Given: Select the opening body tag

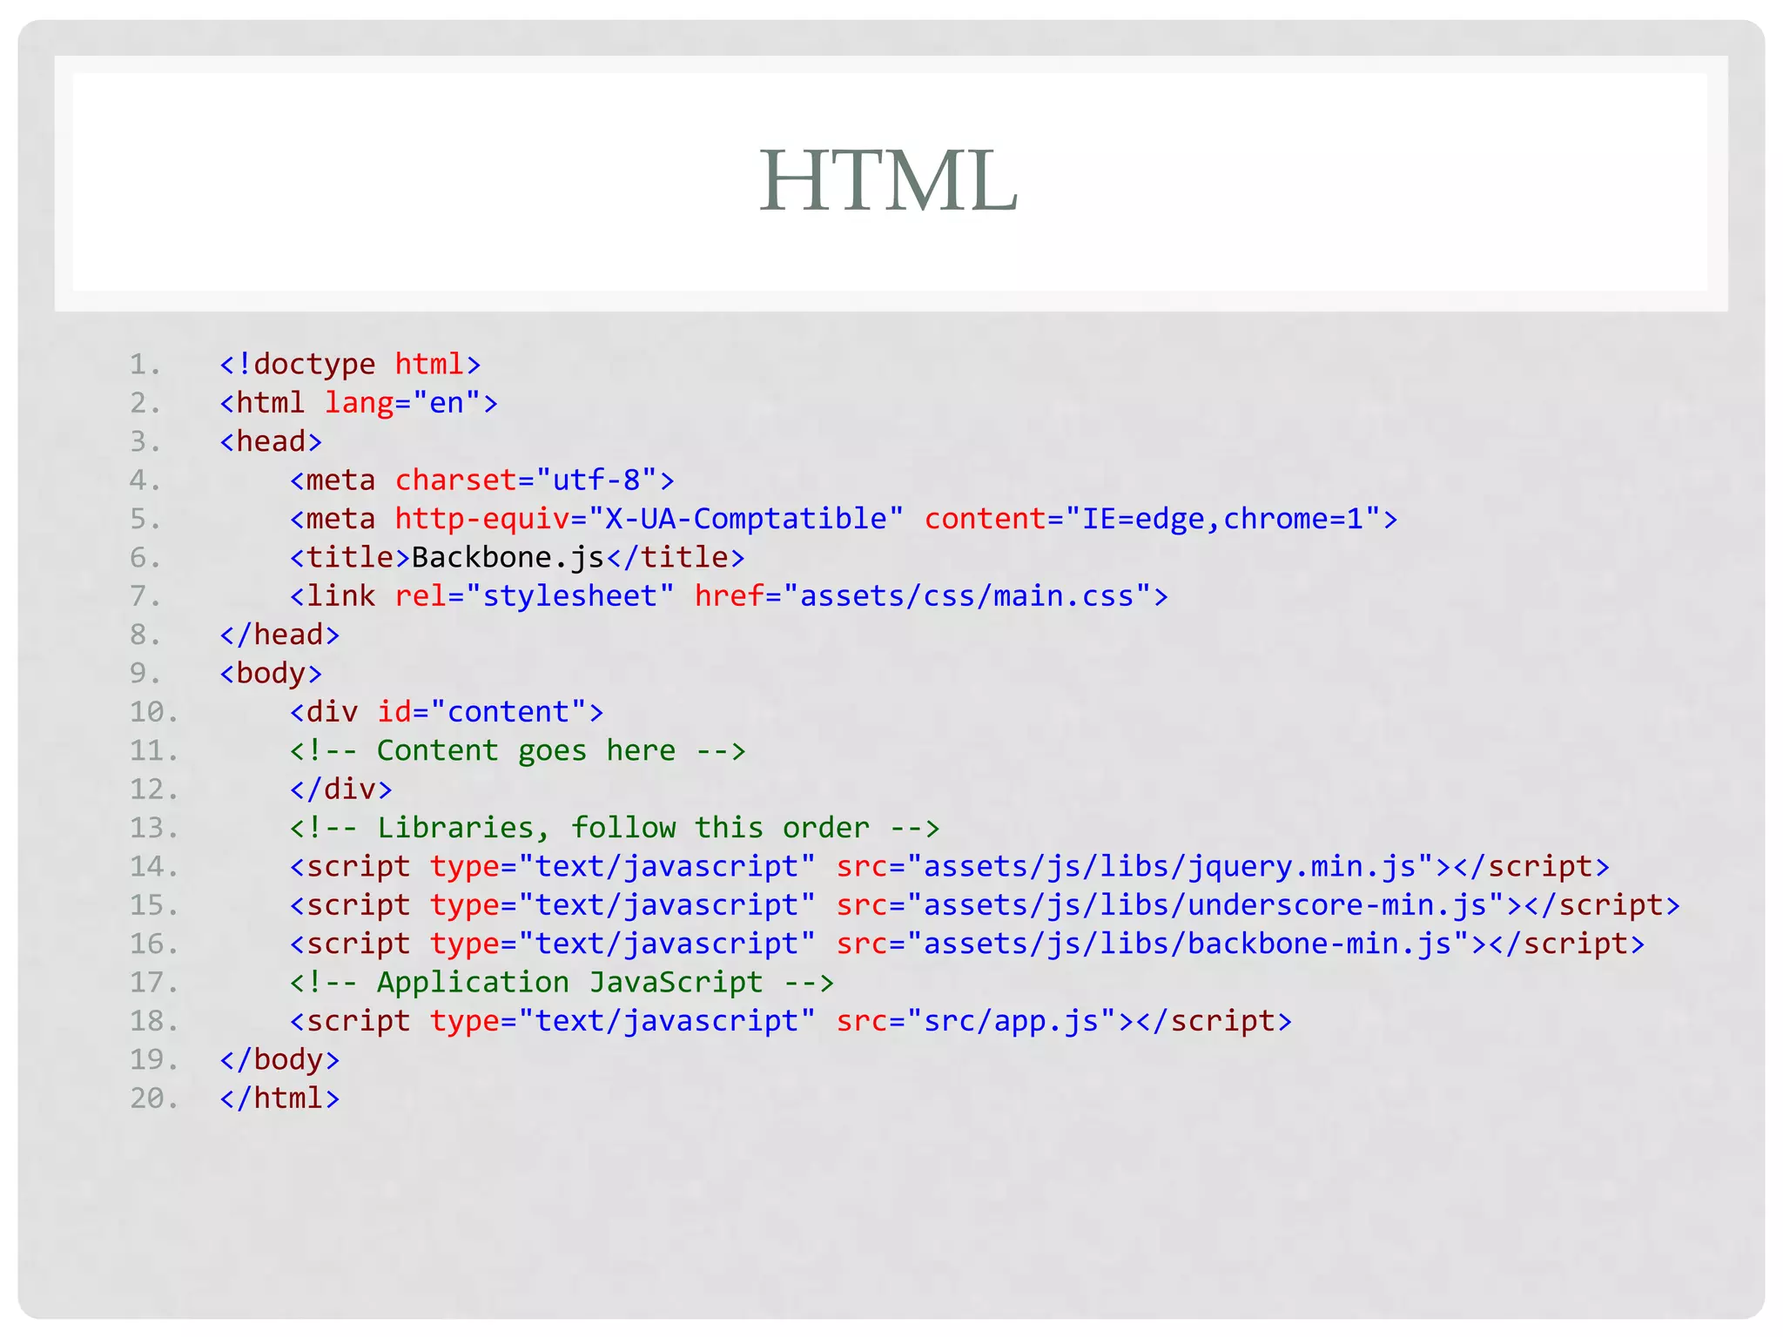Looking at the screenshot, I should [x=271, y=673].
